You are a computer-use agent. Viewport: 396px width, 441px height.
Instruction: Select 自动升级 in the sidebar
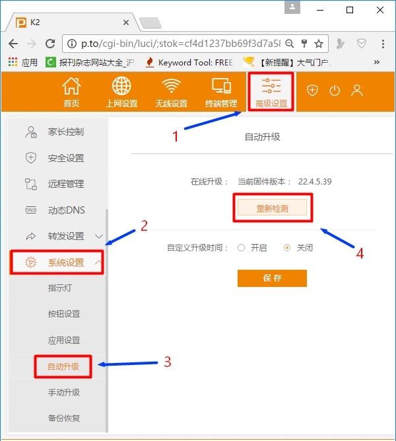[x=63, y=366]
